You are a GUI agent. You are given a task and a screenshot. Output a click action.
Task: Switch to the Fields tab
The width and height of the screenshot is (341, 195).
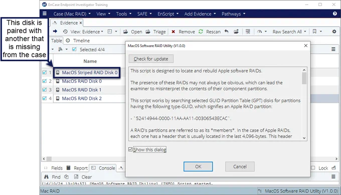point(54,168)
